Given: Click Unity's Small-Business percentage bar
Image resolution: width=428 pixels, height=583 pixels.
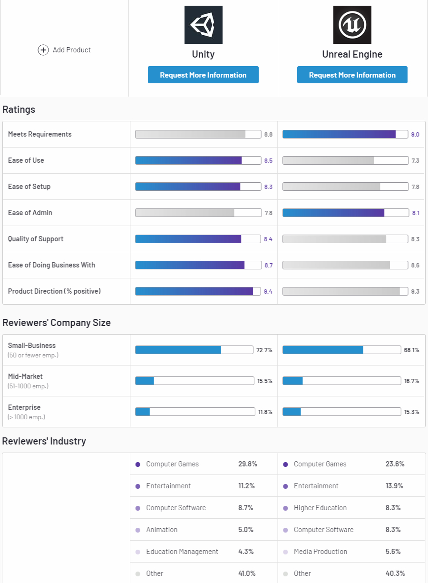Looking at the screenshot, I should coord(194,350).
